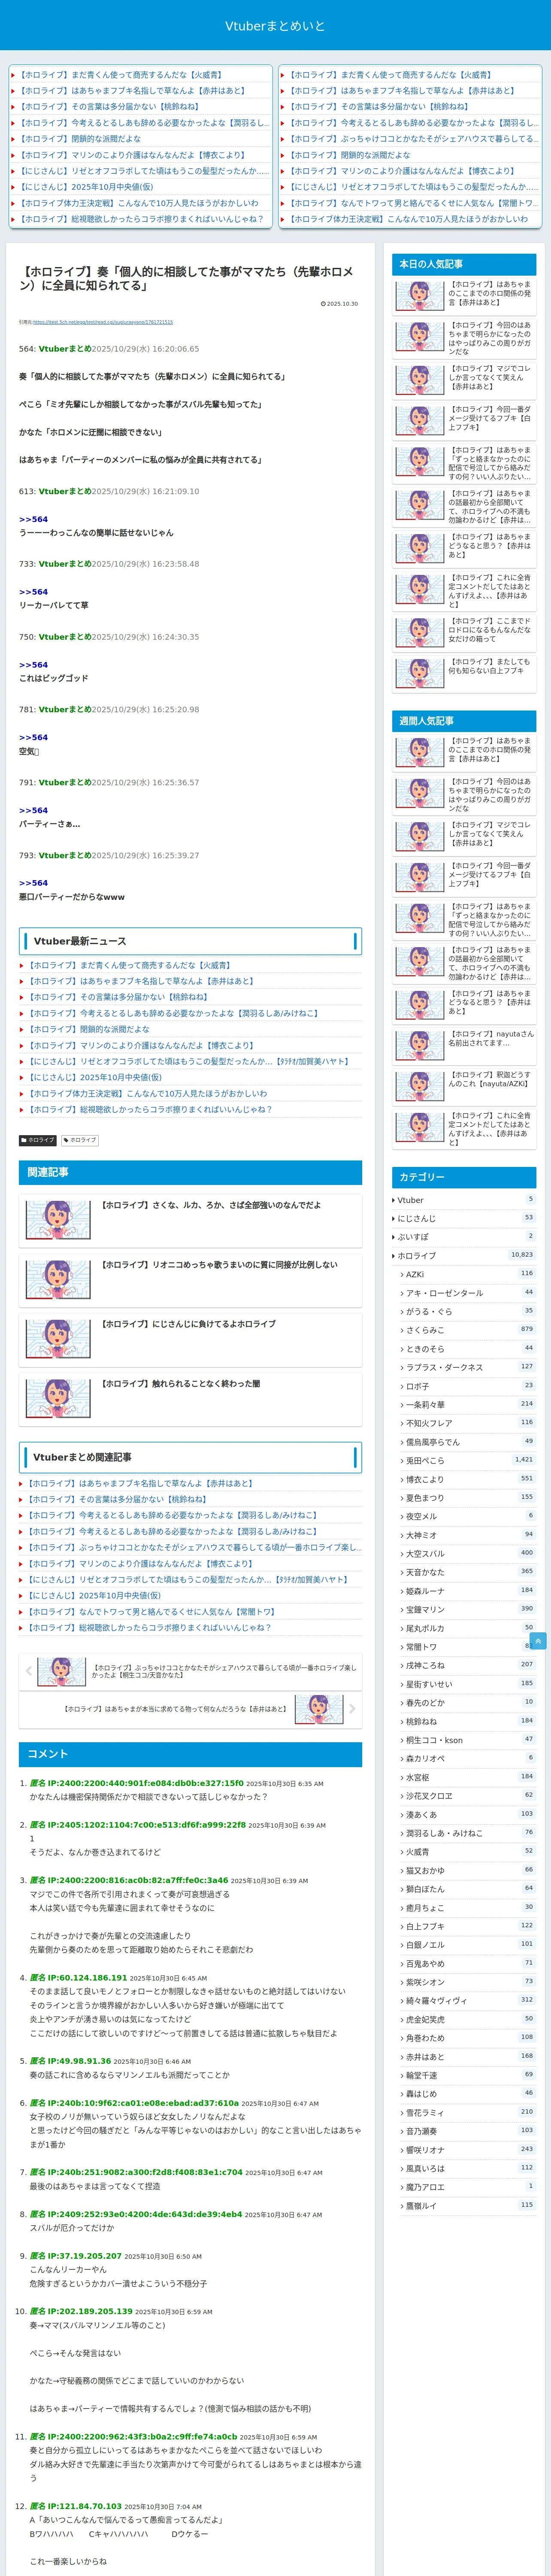The image size is (551, 2576).
Task: Open the 鷹嶺ルイ subcategory
Action: click(x=468, y=2205)
